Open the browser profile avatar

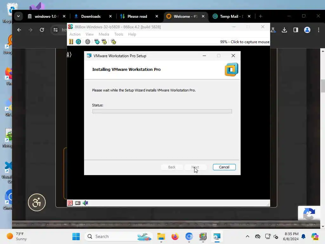[307, 30]
